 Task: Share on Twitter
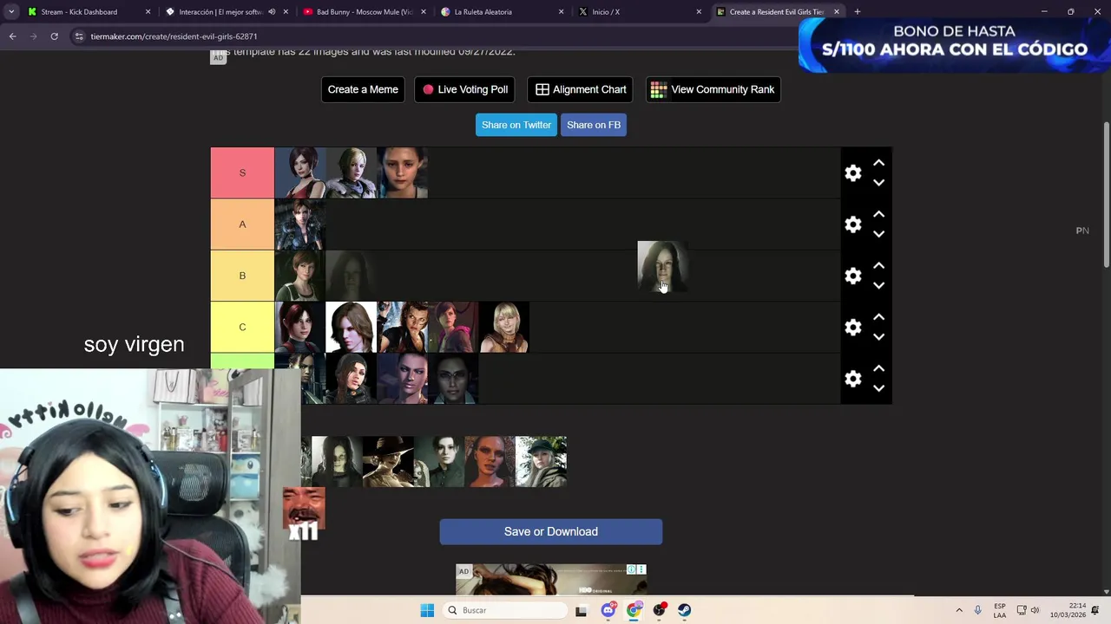click(516, 125)
